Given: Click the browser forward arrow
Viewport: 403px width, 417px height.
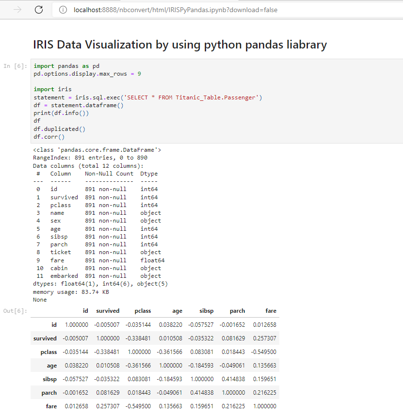Looking at the screenshot, I should (18, 10).
